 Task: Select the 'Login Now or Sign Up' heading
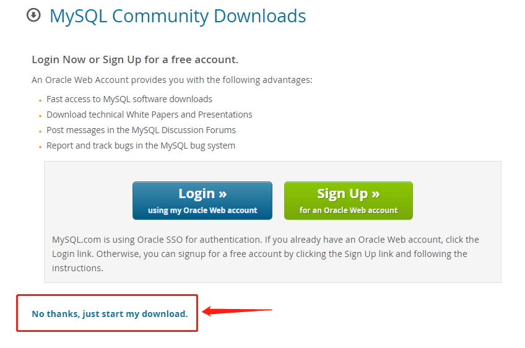(135, 59)
